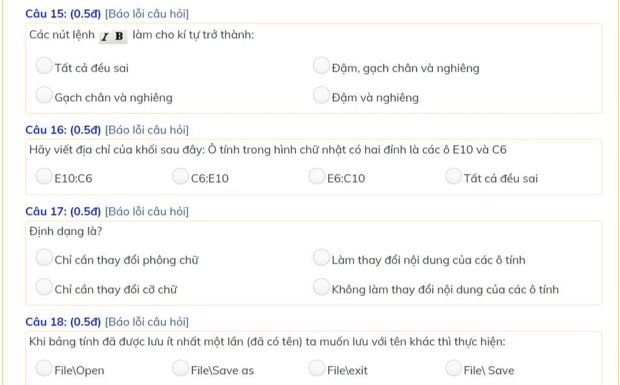
Task: Select the File\exit radio button
Action: click(x=317, y=369)
